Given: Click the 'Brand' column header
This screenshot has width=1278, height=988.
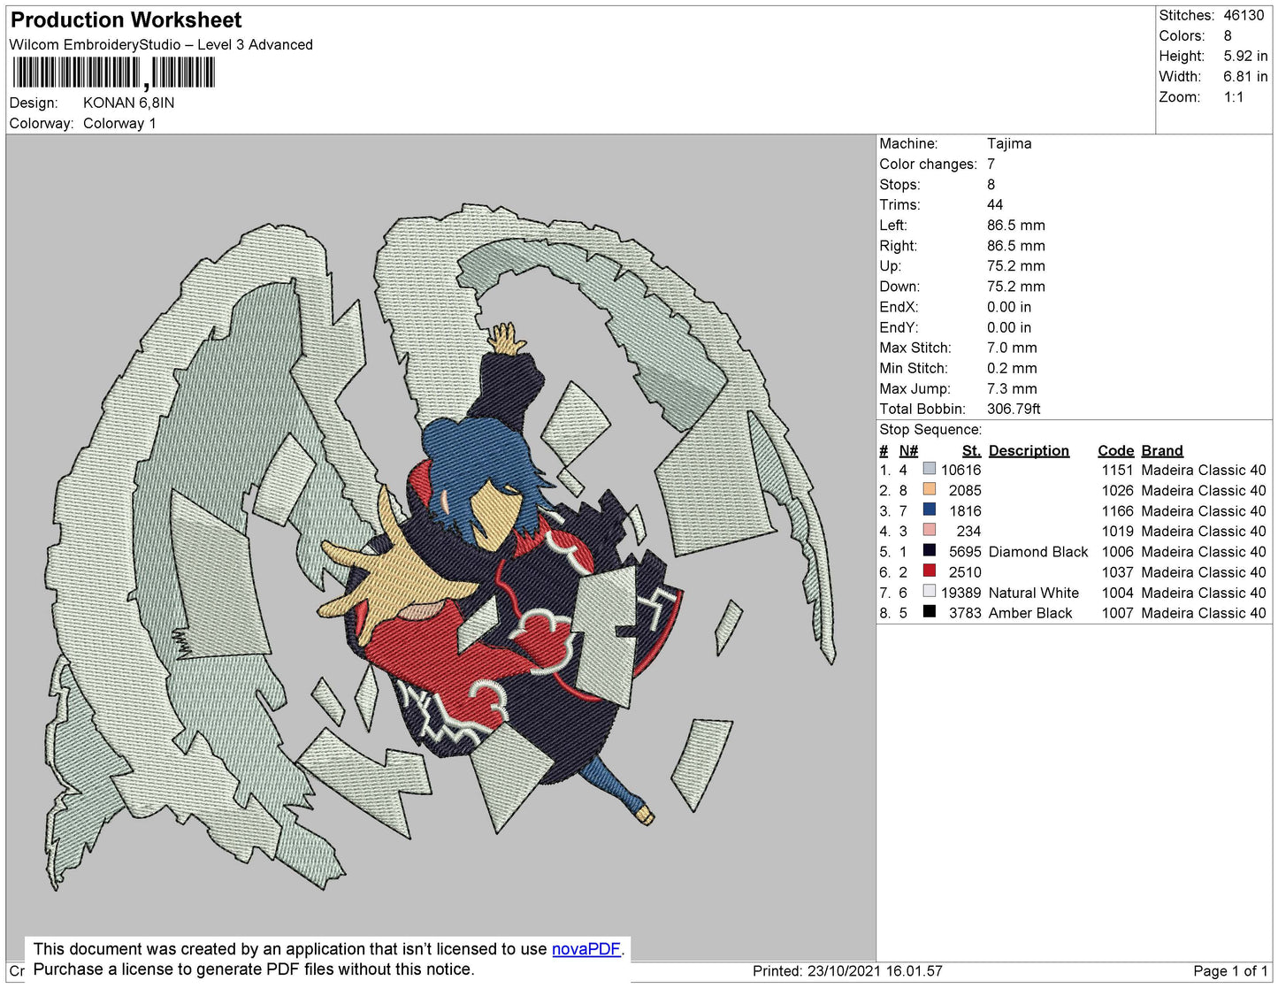Looking at the screenshot, I should 1161,450.
